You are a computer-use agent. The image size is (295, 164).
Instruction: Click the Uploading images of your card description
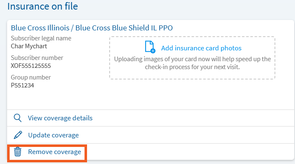[x=192, y=63]
